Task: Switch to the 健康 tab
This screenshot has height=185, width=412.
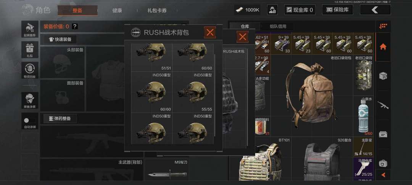Action: (117, 11)
